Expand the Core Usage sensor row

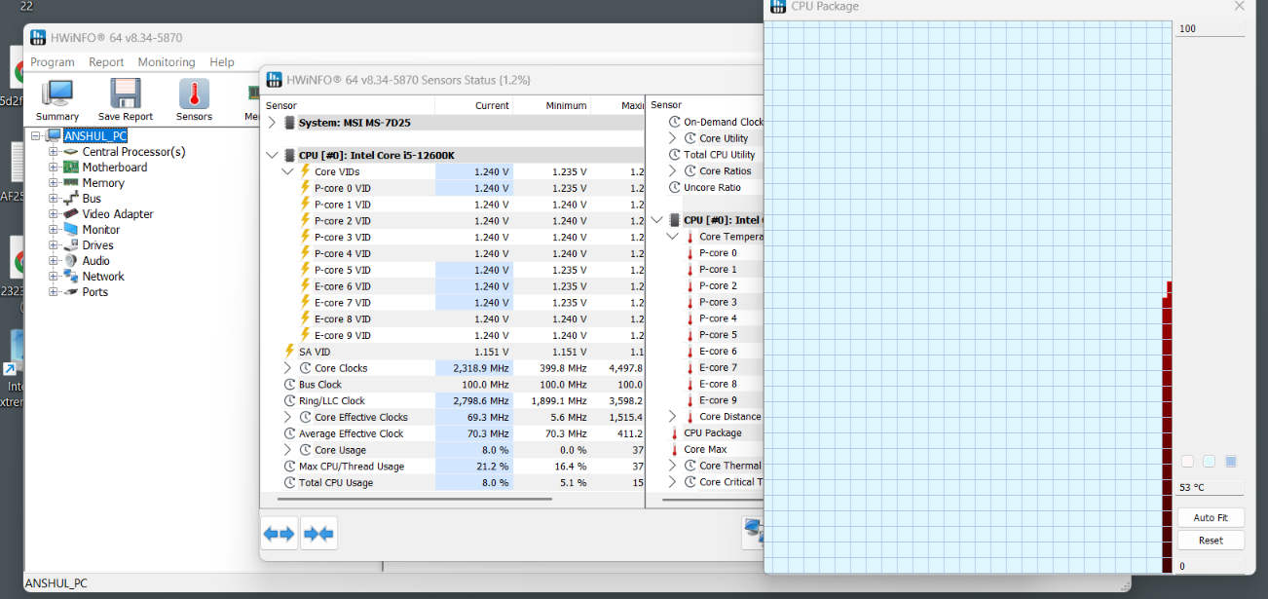click(x=287, y=450)
